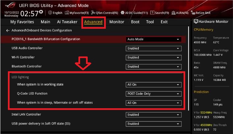This screenshot has width=233, height=134.
Task: Open the Boot tab
Action: 135,22
